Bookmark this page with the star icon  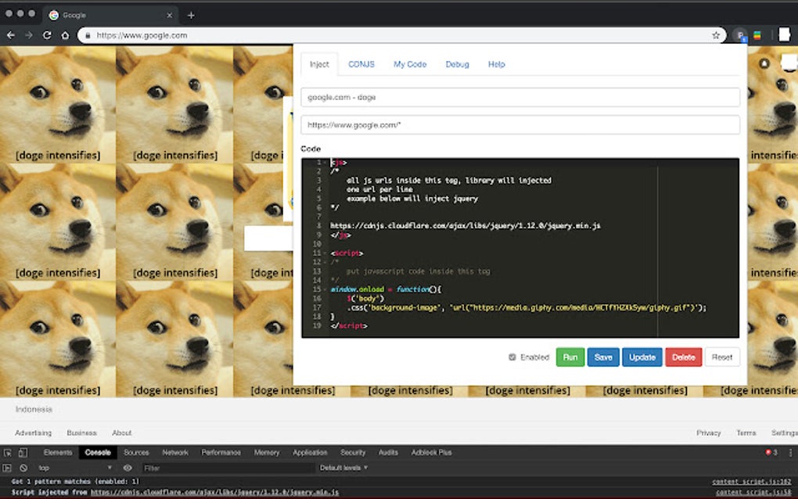716,35
